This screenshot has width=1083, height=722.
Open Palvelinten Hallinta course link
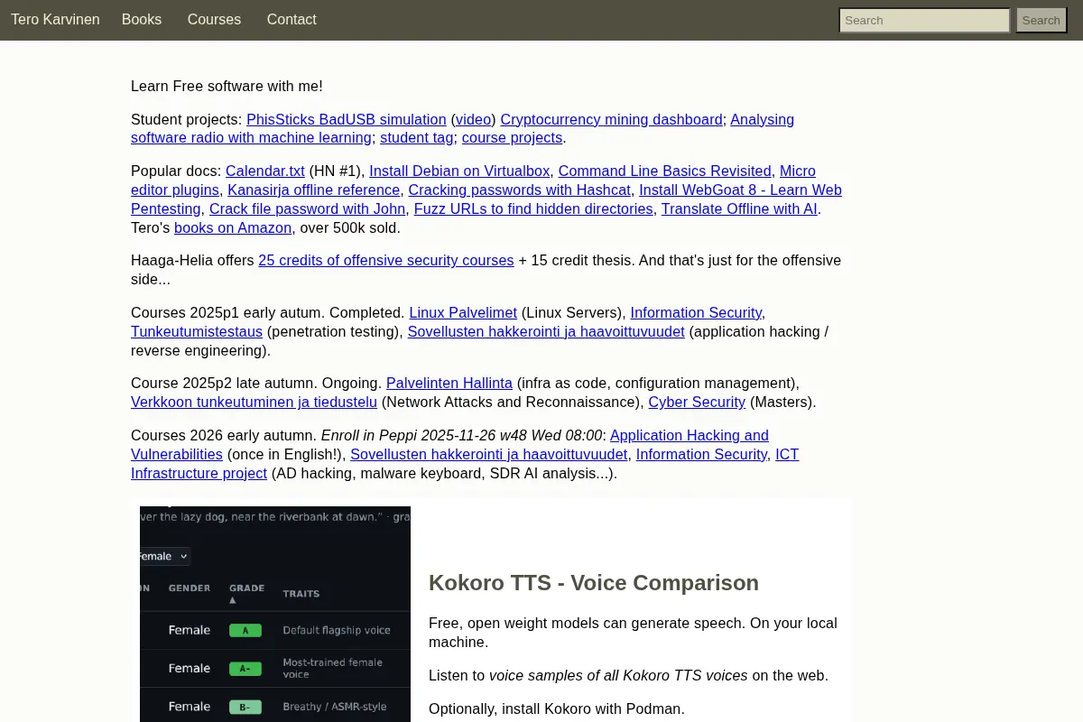pos(449,383)
